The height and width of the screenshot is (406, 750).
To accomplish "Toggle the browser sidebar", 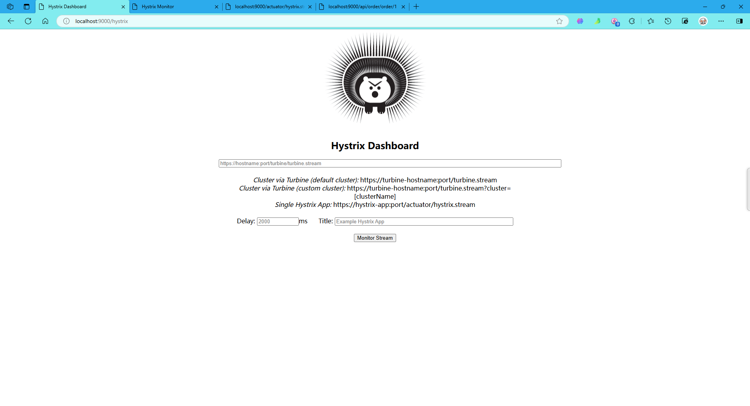I will [x=739, y=21].
